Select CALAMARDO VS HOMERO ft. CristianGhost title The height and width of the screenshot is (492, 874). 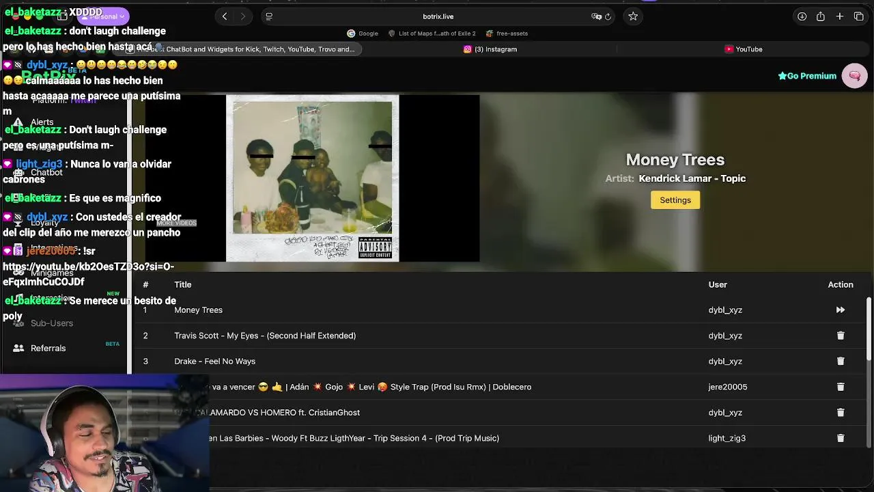278,413
